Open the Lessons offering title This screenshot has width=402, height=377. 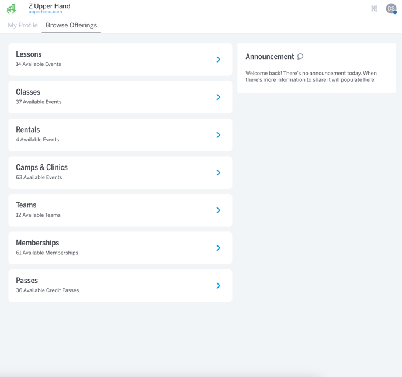tap(29, 54)
